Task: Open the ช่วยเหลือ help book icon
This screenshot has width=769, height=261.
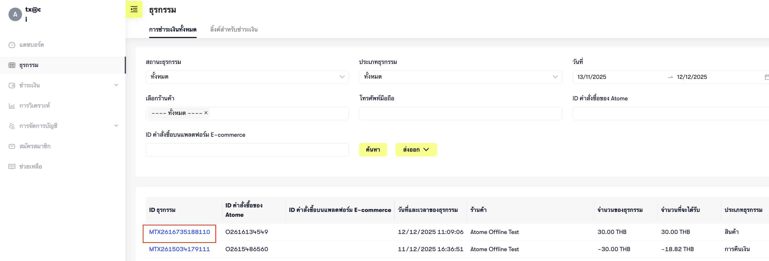Action: pyautogui.click(x=12, y=167)
